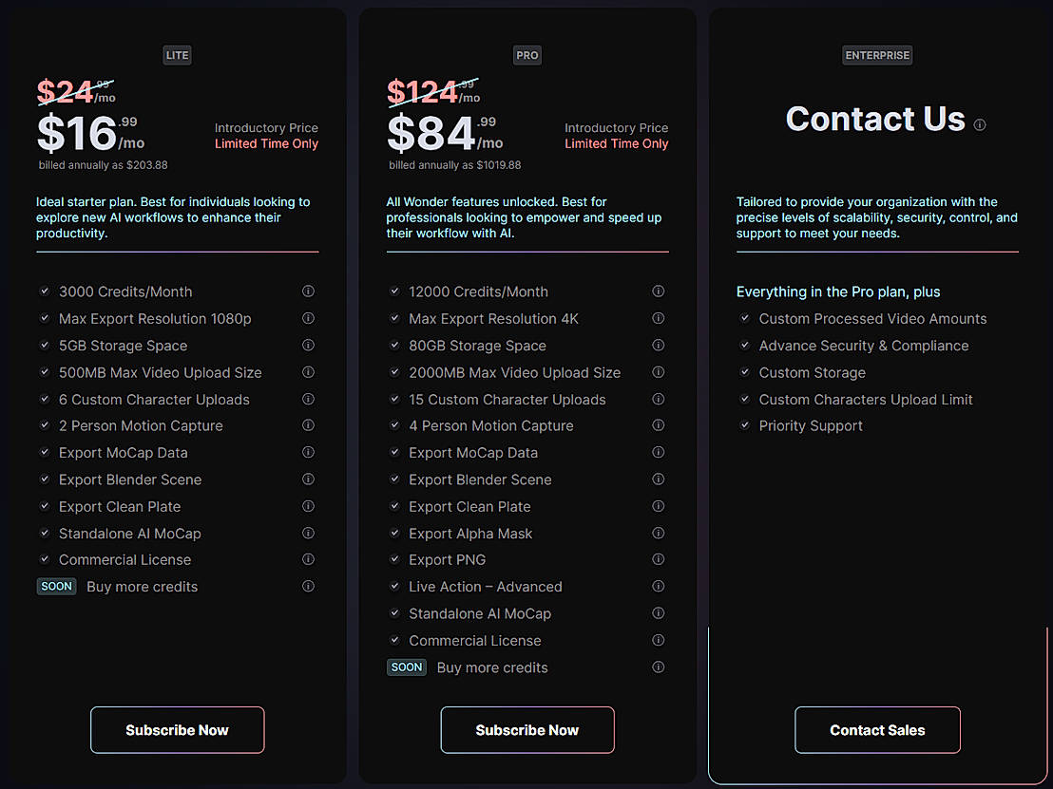Click checkmark beside Priority Support
The image size is (1053, 789).
[x=745, y=425]
